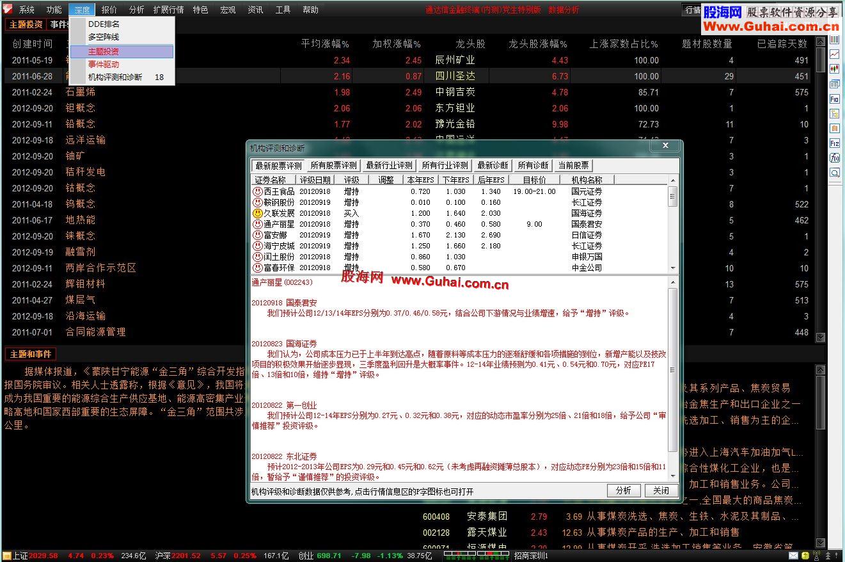Click the smiley rating icon beside 富安娜
Screen dimensions: 845x562
click(x=257, y=235)
